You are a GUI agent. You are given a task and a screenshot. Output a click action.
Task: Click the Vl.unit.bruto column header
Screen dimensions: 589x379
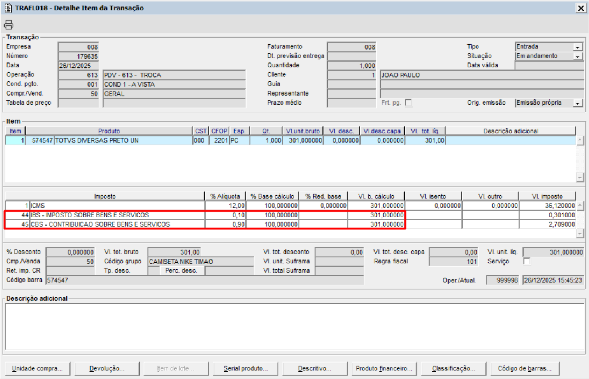(x=302, y=131)
